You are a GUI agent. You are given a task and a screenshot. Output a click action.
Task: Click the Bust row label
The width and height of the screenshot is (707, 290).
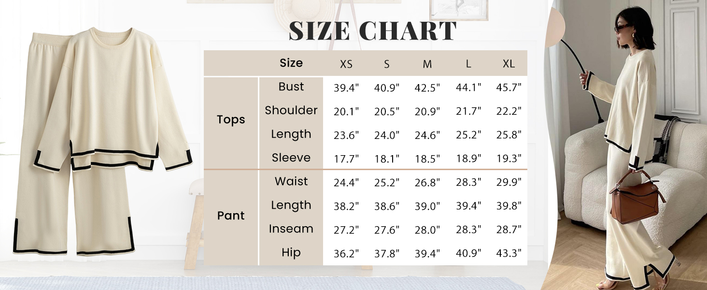click(x=291, y=87)
